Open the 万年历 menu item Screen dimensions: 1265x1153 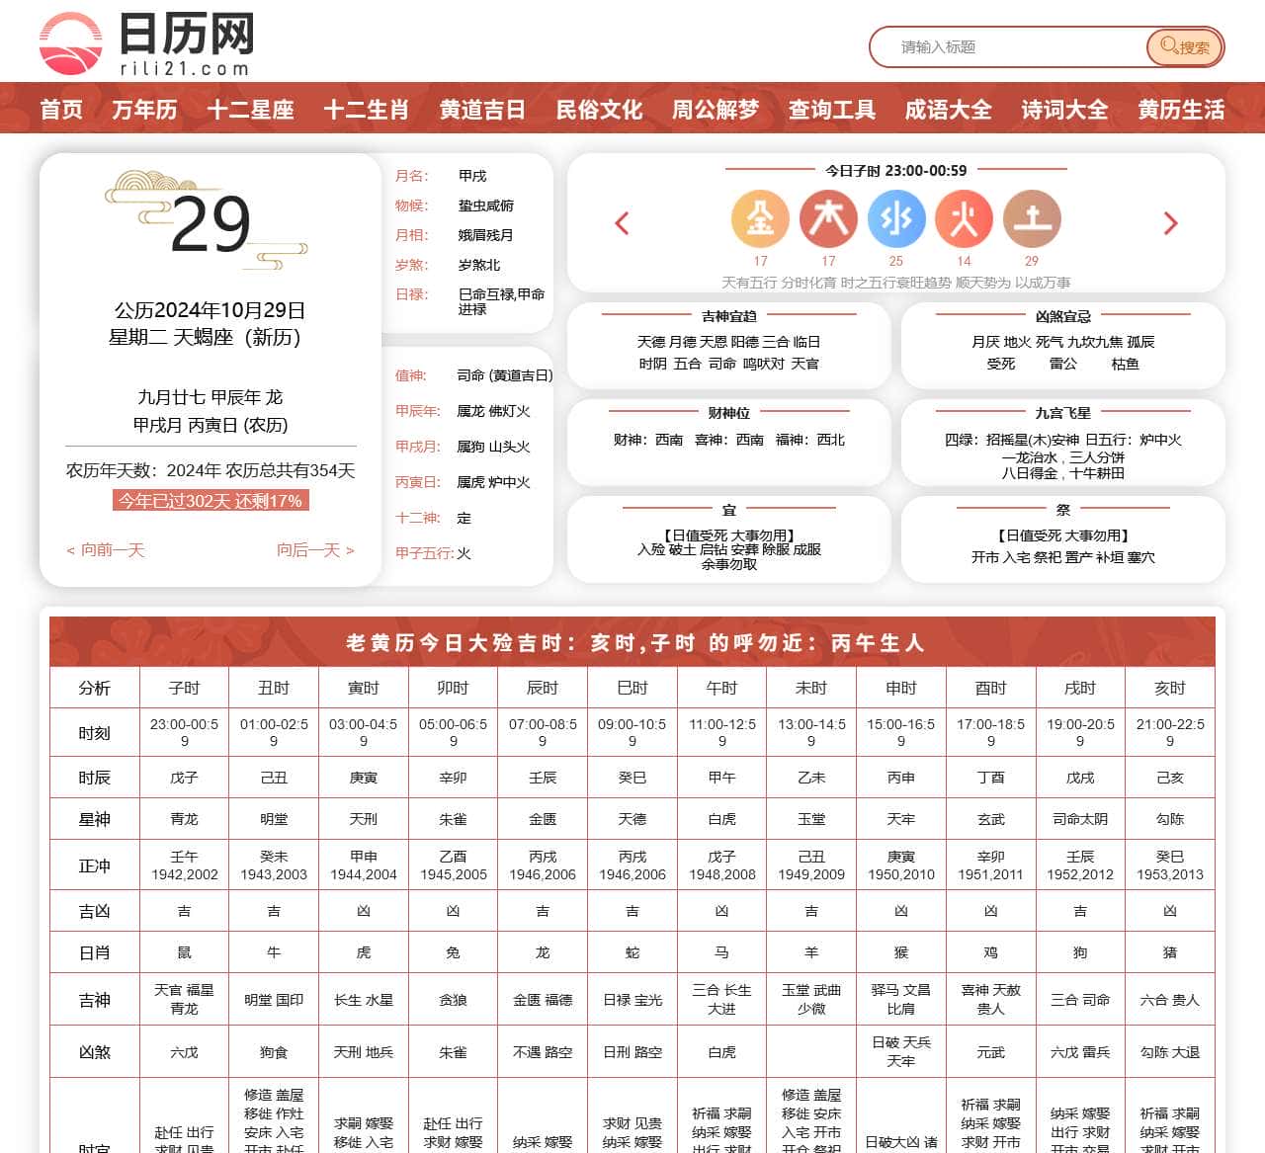[x=144, y=109]
